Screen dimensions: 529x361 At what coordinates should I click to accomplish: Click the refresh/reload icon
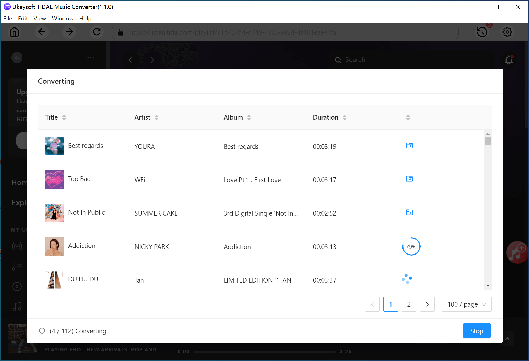(96, 32)
